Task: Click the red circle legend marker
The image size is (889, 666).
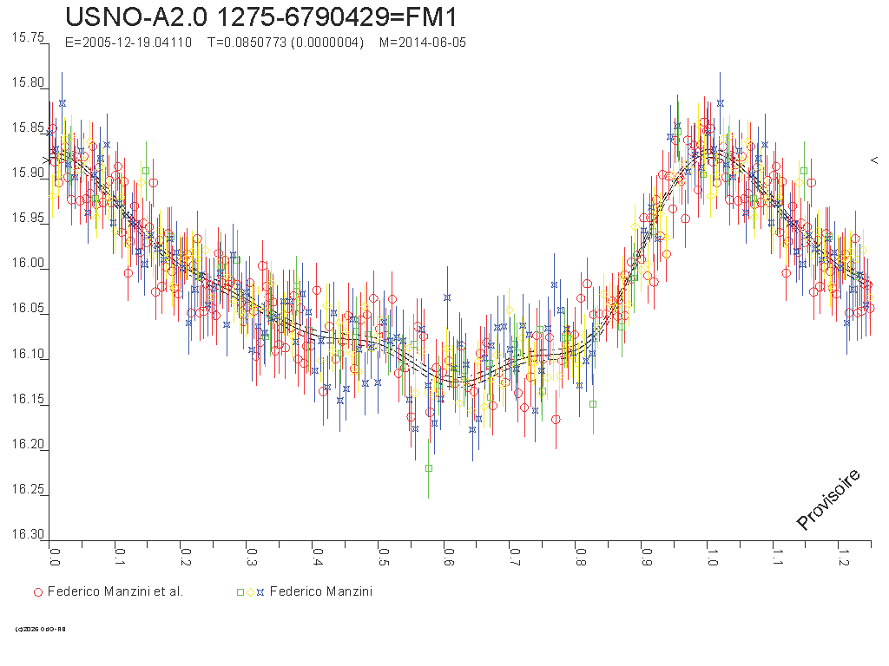Action: pyautogui.click(x=38, y=592)
